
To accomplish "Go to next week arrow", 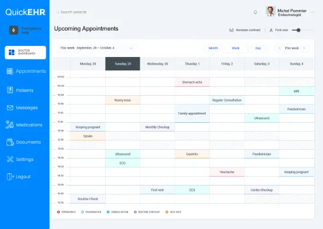I will coord(304,48).
